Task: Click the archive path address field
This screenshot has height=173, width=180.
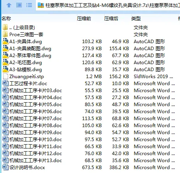Action: point(108,5)
